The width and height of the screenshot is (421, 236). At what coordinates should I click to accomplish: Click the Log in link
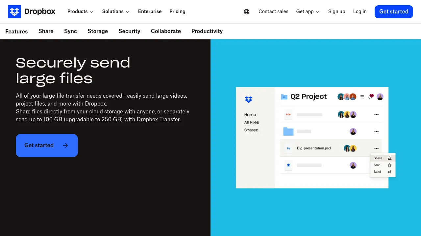tap(360, 11)
